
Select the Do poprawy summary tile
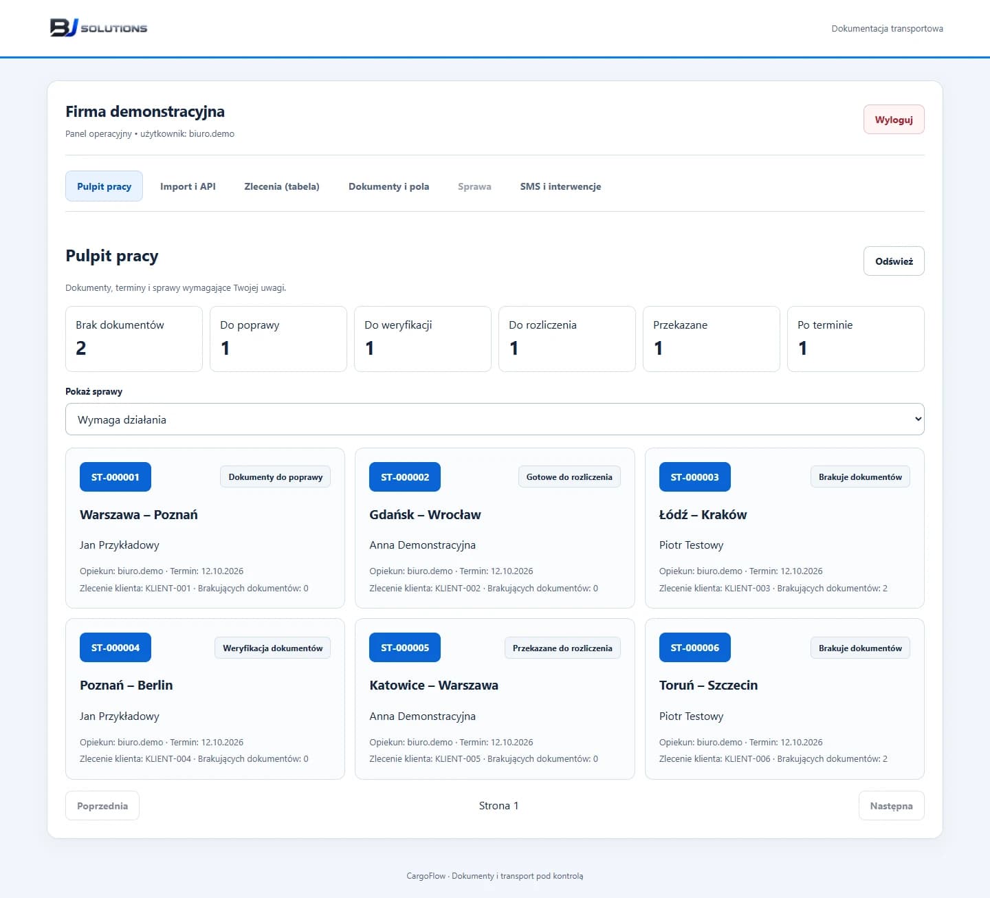(278, 339)
